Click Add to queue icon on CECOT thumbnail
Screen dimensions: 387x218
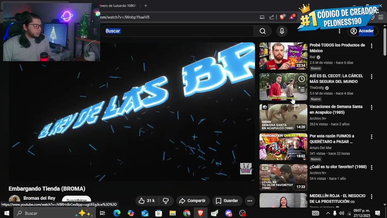click(x=301, y=89)
